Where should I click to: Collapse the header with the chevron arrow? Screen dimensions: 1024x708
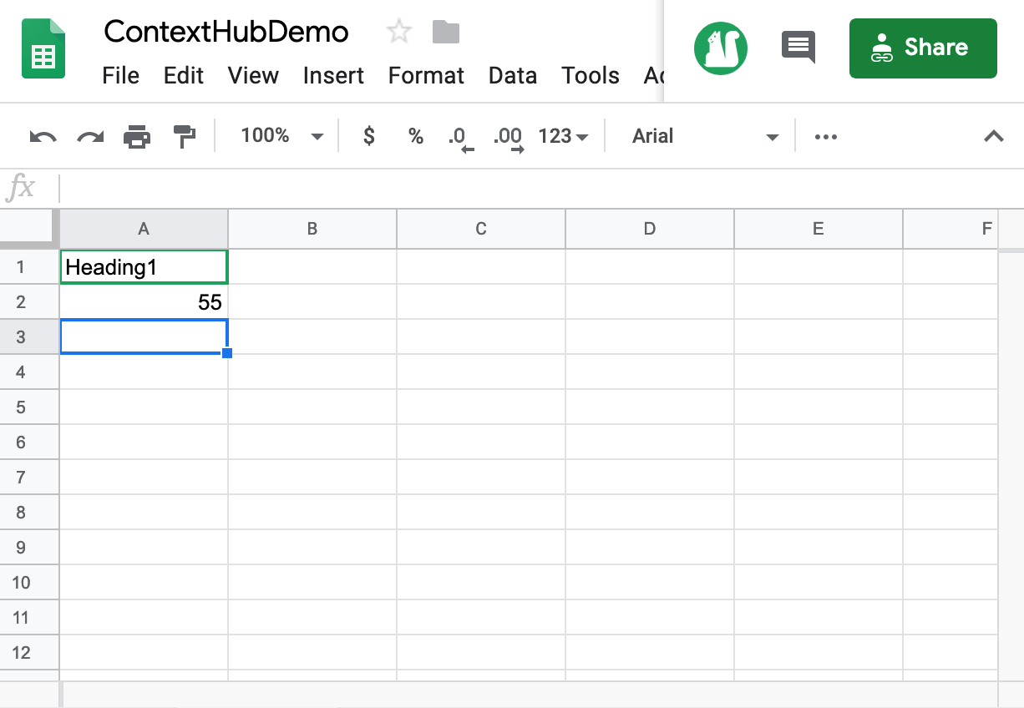pos(993,136)
